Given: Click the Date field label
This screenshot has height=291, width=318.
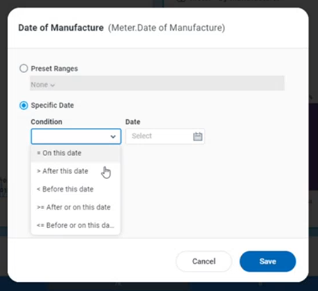Looking at the screenshot, I should pyautogui.click(x=133, y=122).
